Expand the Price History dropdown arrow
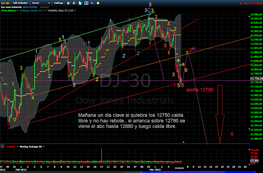The width and height of the screenshot is (263, 173). point(18,11)
